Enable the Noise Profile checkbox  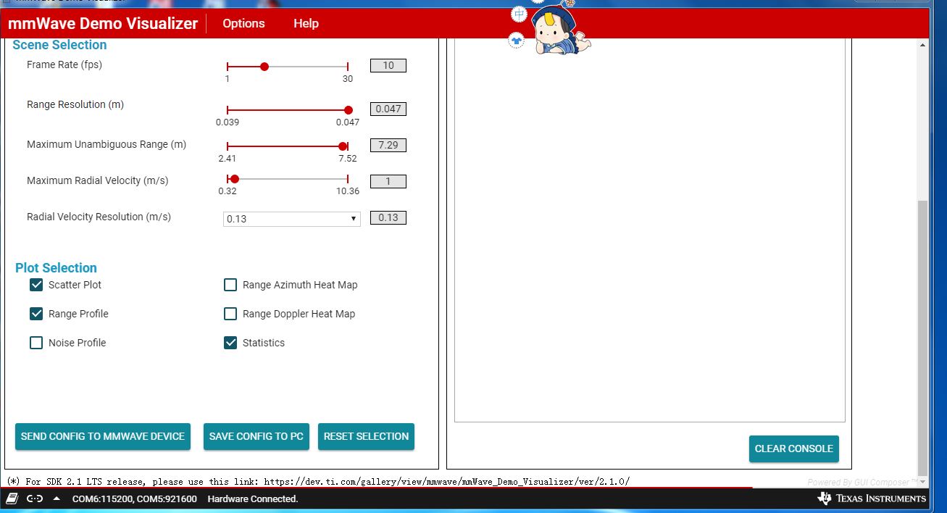click(x=36, y=343)
